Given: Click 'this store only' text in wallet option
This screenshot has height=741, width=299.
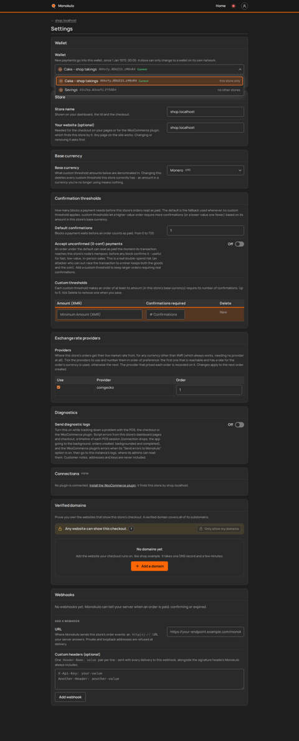Looking at the screenshot, I should pyautogui.click(x=230, y=81).
